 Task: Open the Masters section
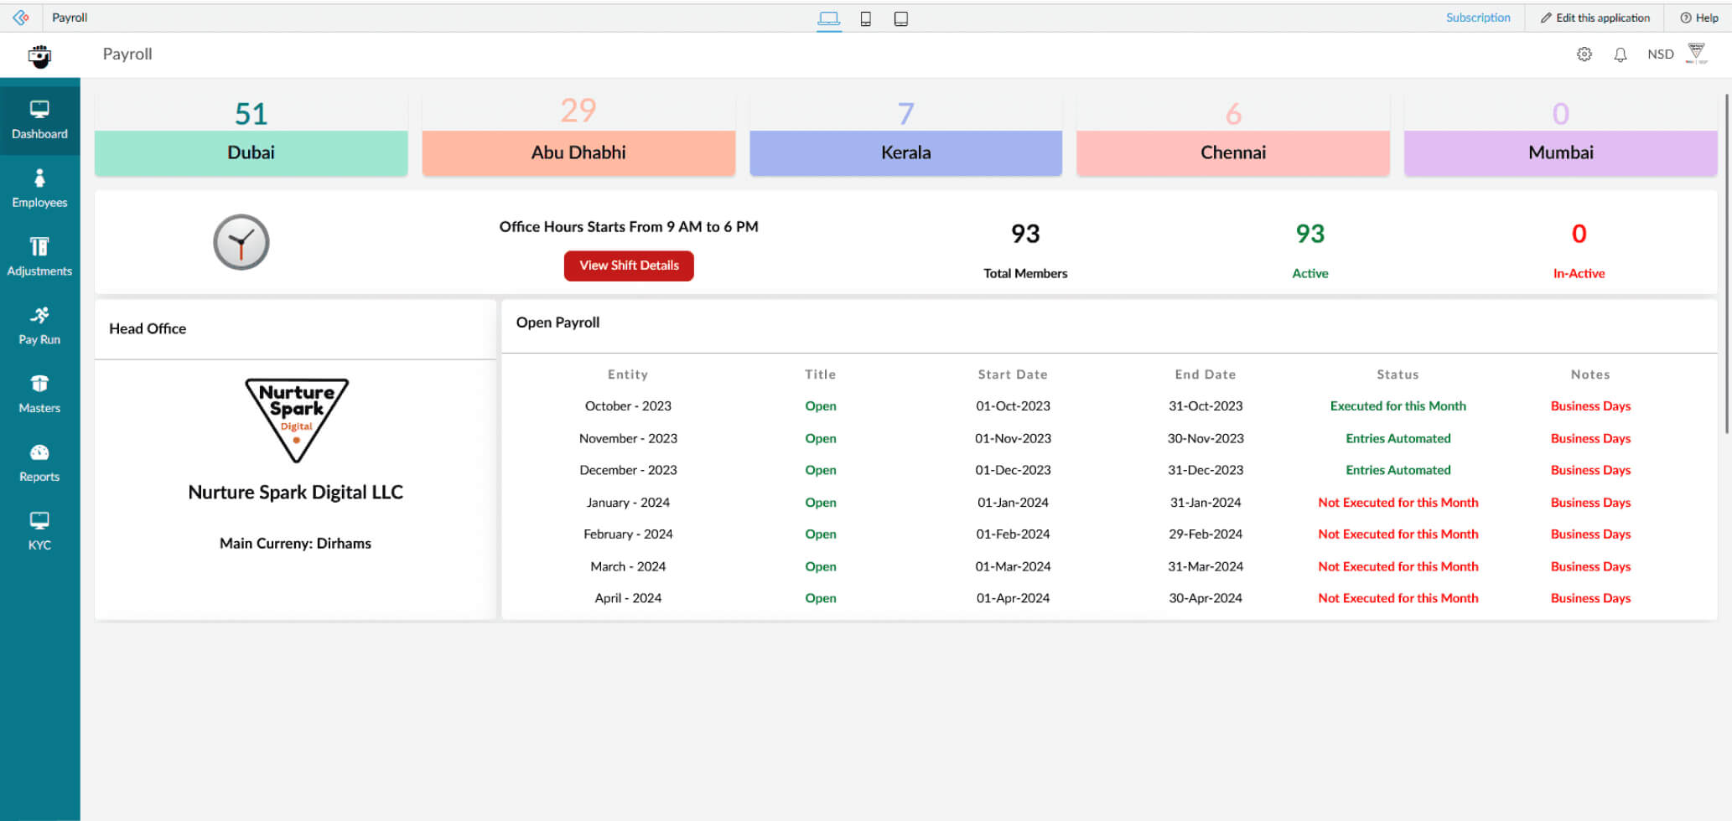click(x=39, y=392)
